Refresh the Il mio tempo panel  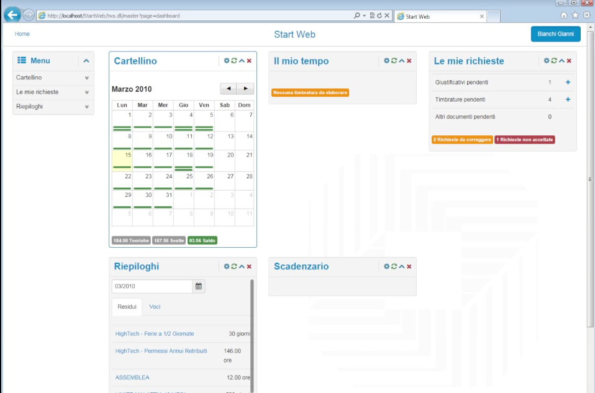tap(394, 61)
